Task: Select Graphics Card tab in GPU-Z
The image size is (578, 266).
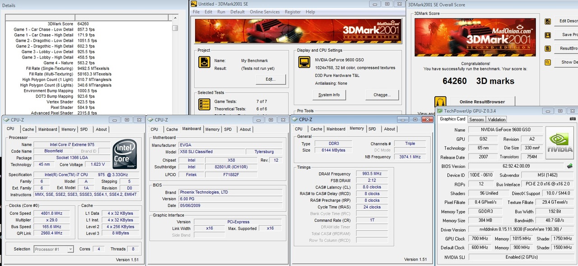Action: 452,119
